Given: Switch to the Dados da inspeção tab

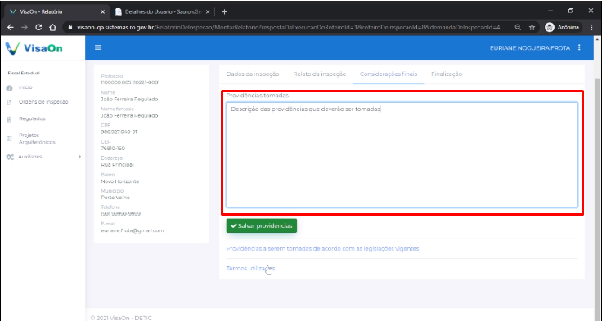Looking at the screenshot, I should [253, 74].
